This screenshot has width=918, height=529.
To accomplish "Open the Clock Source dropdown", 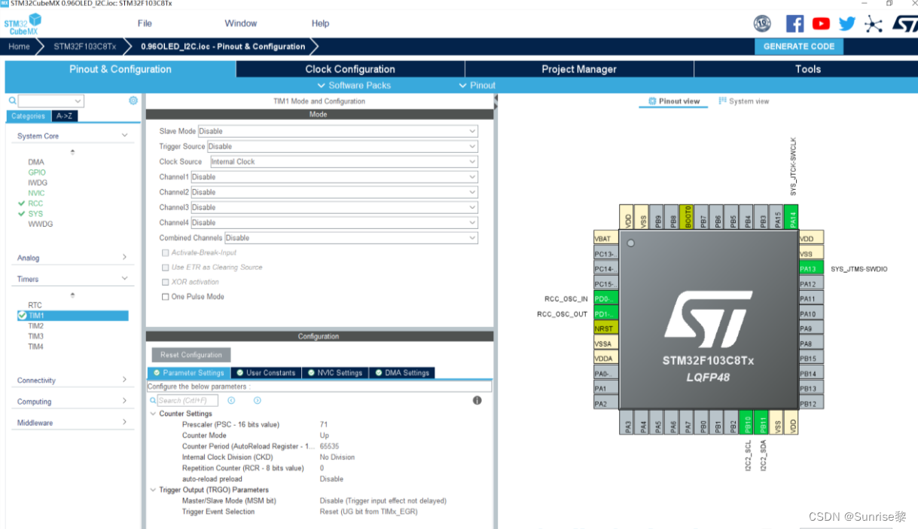I will click(x=343, y=161).
